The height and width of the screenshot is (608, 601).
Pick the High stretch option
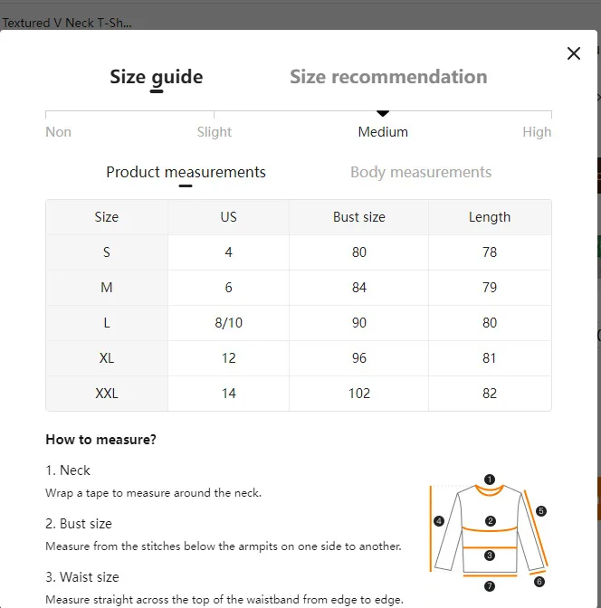(537, 132)
